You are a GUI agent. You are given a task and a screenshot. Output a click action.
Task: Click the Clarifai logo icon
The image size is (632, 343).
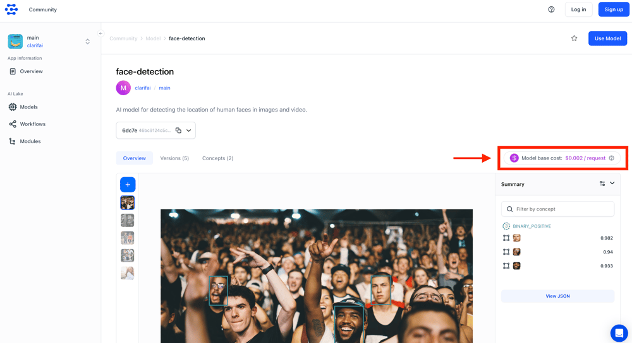tap(11, 9)
